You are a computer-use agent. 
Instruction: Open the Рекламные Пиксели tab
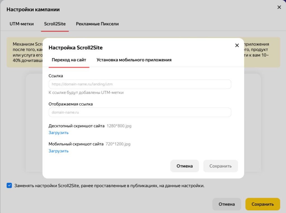(x=97, y=24)
